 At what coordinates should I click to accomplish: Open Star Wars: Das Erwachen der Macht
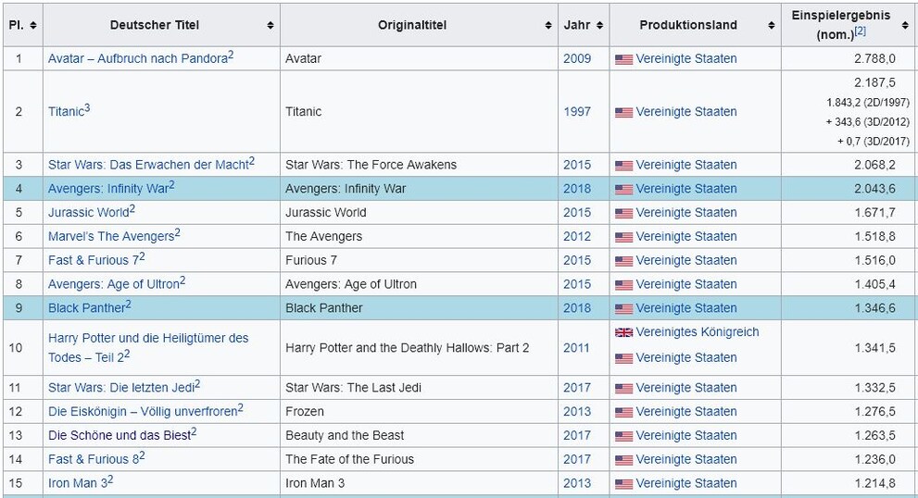[148, 165]
